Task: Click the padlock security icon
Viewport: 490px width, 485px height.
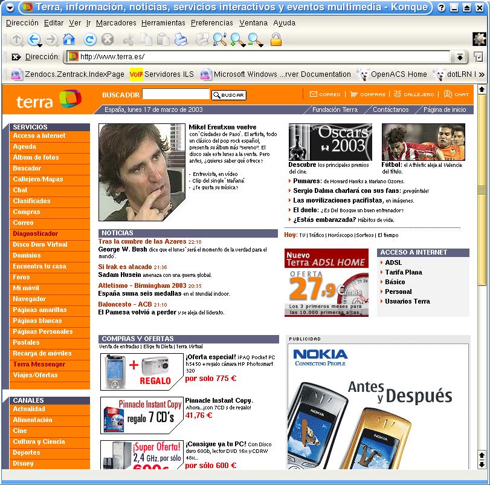Action: (x=276, y=40)
